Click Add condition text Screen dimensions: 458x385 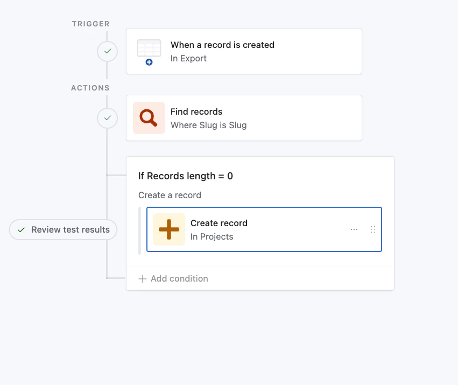coord(179,279)
